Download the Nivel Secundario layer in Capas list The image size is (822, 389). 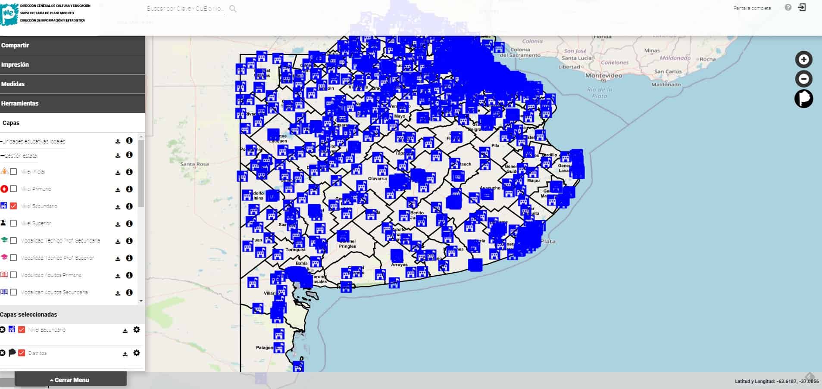(118, 207)
